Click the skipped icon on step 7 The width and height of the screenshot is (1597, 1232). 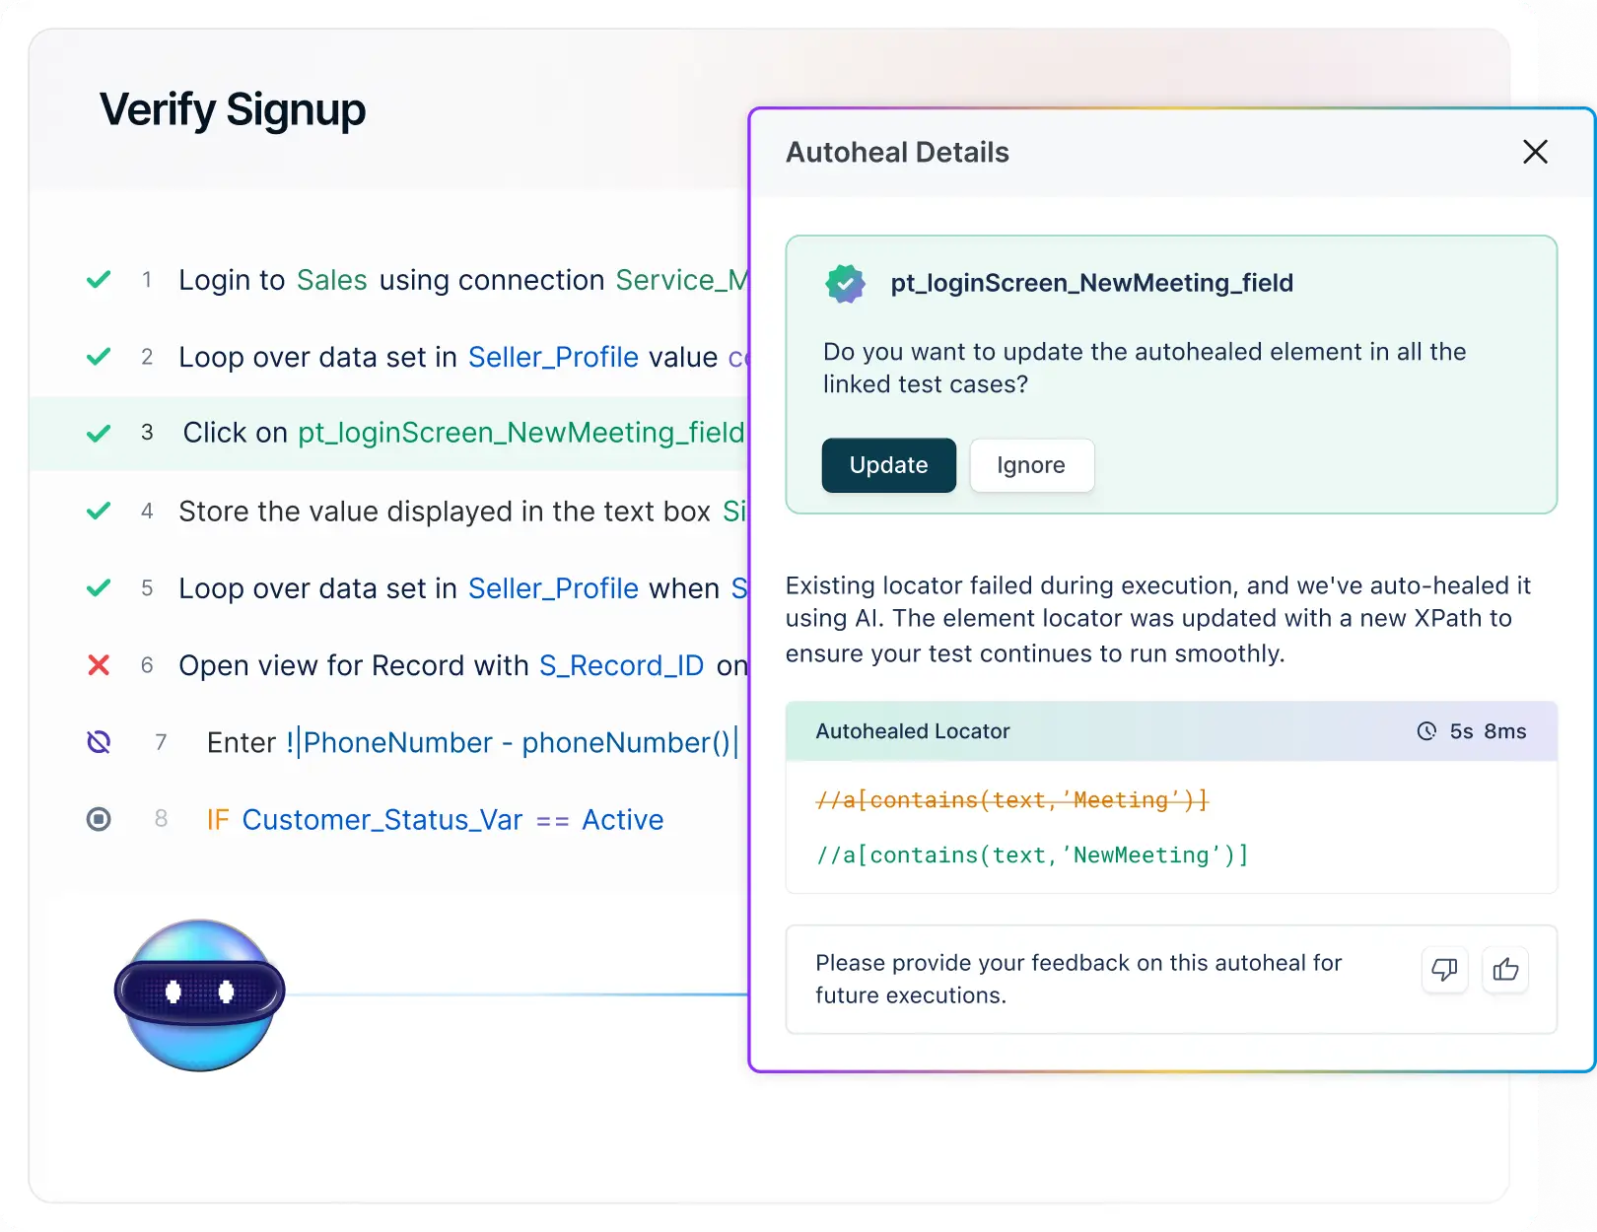pyautogui.click(x=99, y=742)
